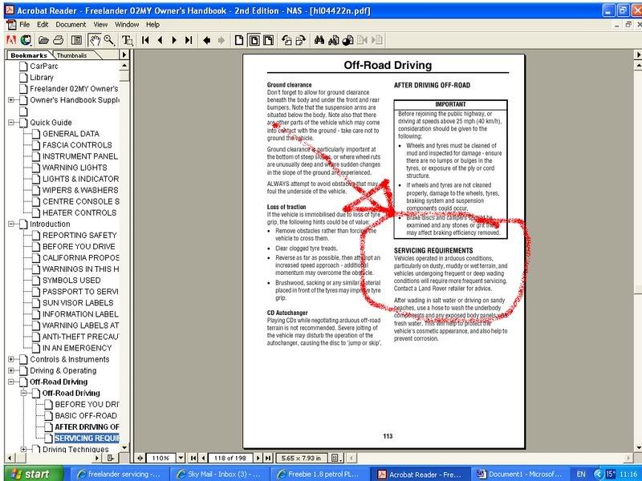Switch to Sky Mail Inbox taskbar window
The width and height of the screenshot is (642, 481).
218,474
